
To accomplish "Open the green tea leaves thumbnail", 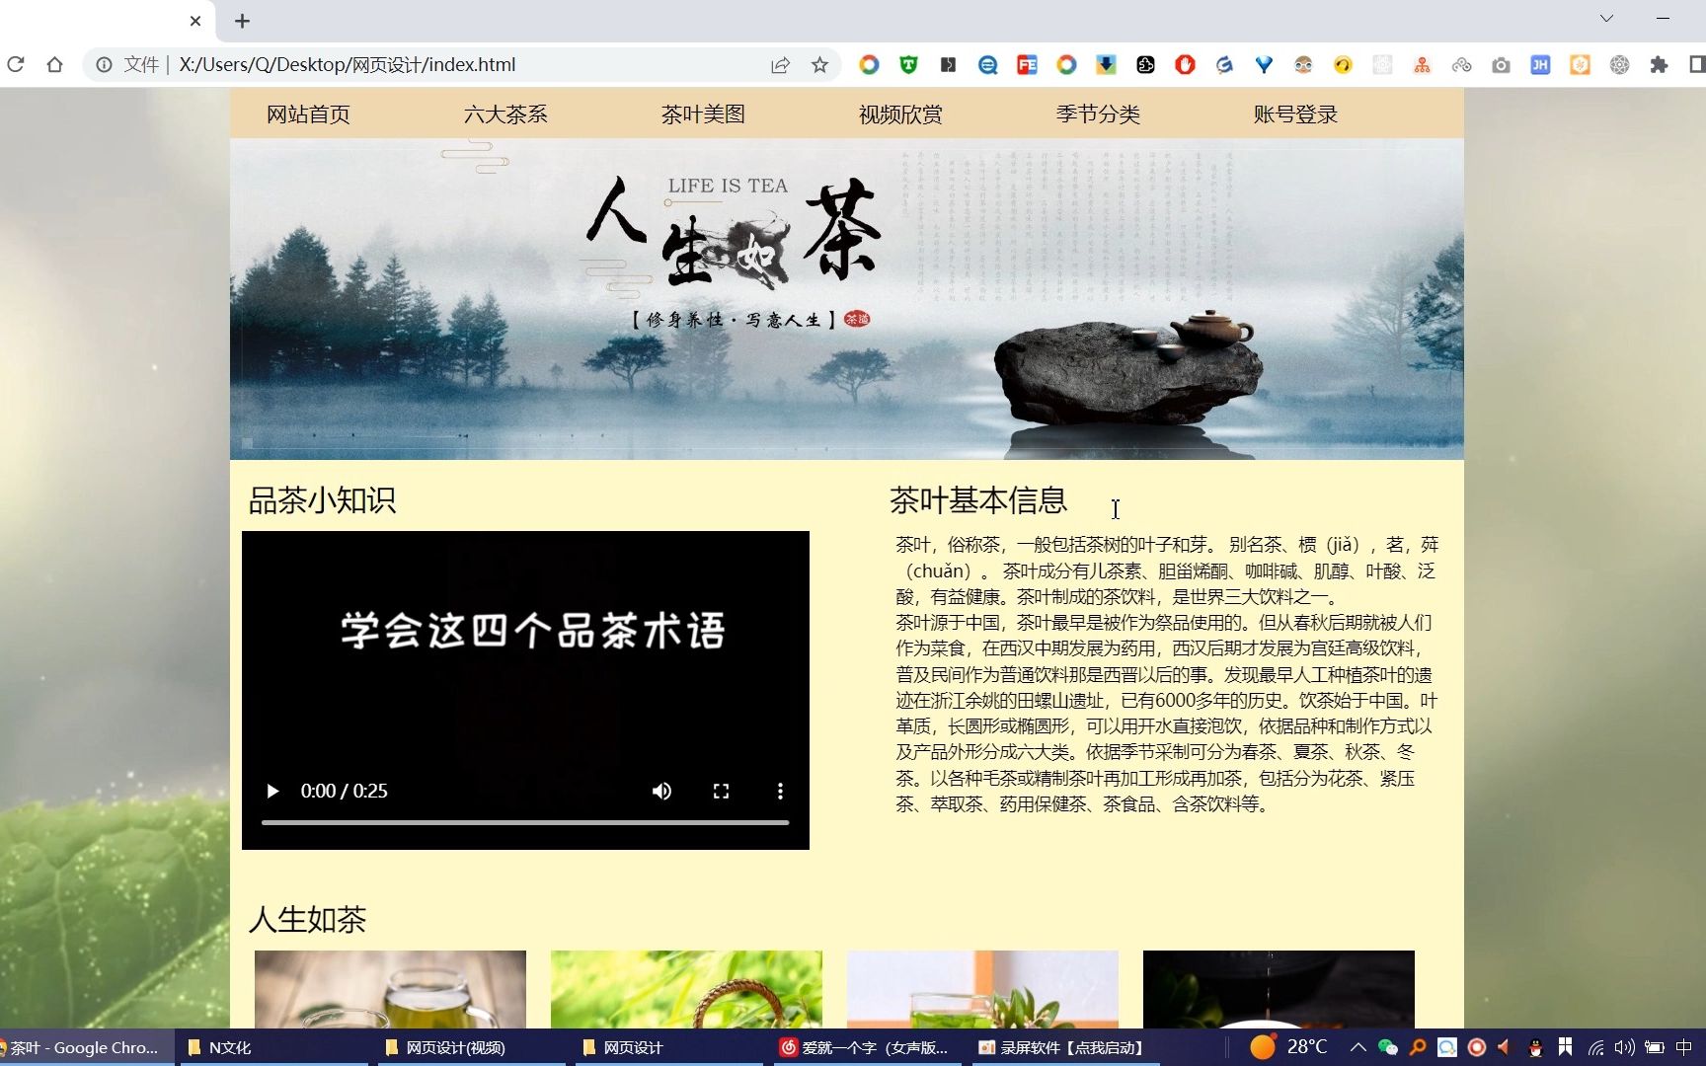I will pyautogui.click(x=982, y=989).
